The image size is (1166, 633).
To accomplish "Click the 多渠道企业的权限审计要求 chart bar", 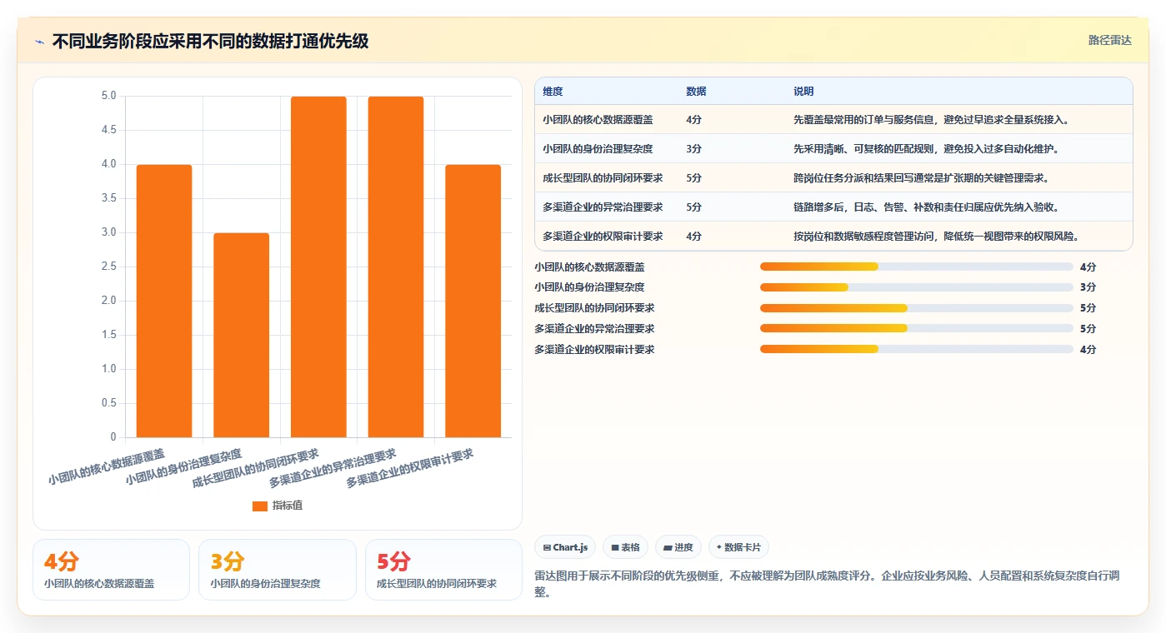I will point(473,301).
